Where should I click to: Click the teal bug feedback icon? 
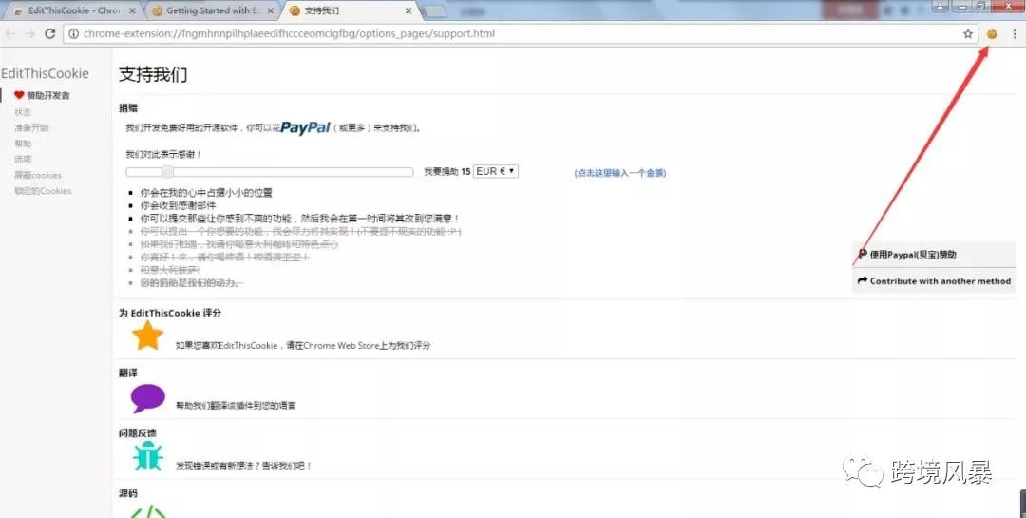pyautogui.click(x=147, y=457)
